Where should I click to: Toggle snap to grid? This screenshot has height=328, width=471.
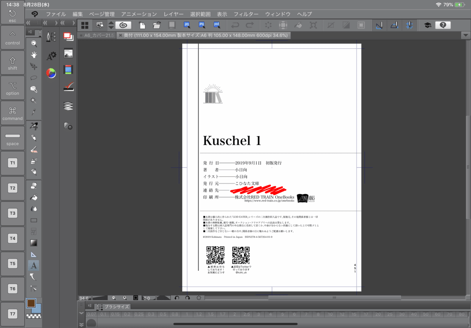click(x=409, y=25)
